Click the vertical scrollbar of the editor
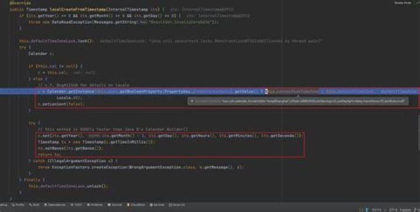This screenshot has height=212, width=420. [419, 133]
